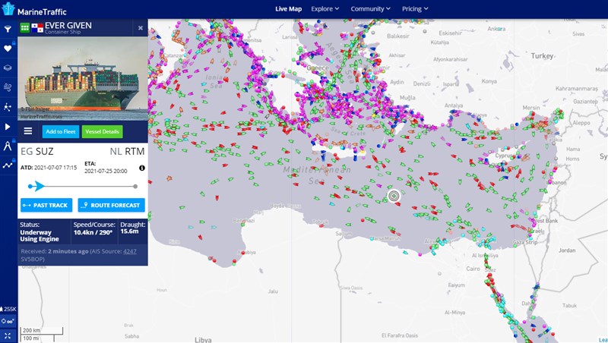Click the selected vessel target marker on map
The width and height of the screenshot is (608, 343).
point(394,196)
